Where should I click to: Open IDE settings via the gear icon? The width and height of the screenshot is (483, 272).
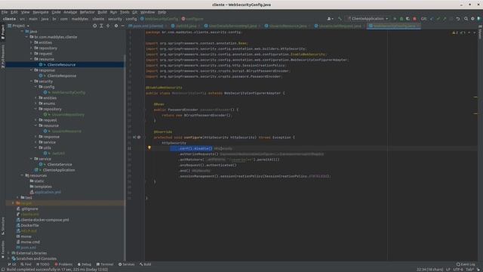472,19
